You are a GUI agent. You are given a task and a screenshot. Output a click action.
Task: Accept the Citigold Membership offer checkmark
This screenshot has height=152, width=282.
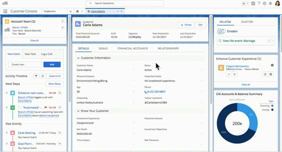tap(229, 74)
